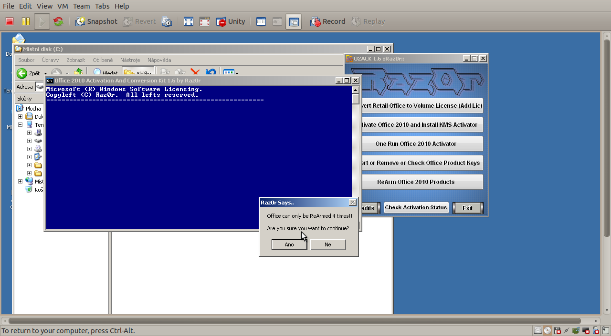Take a VM Snapshot
The image size is (611, 336).
(x=96, y=21)
